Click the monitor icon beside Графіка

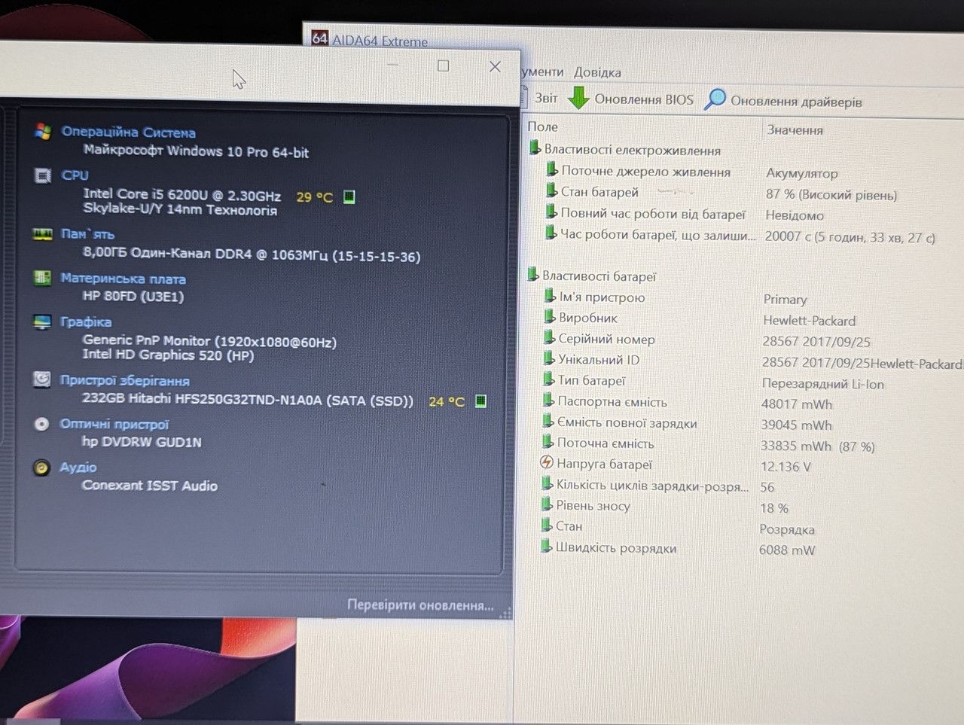coord(42,321)
